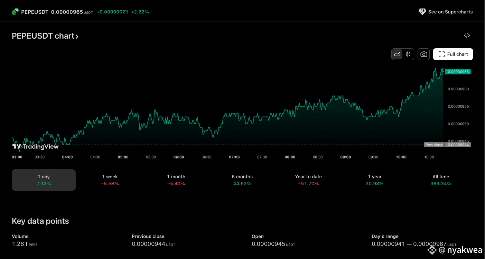485x259 pixels.
Task: Choose the 1 month time range
Action: (x=176, y=180)
